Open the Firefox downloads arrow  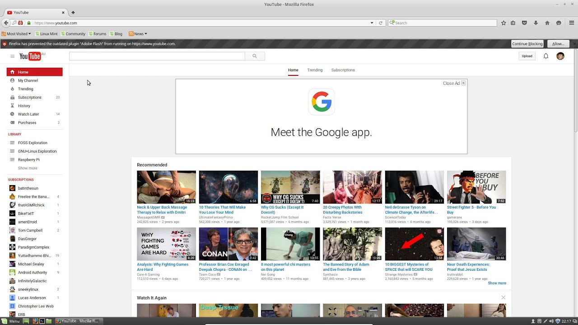(536, 23)
